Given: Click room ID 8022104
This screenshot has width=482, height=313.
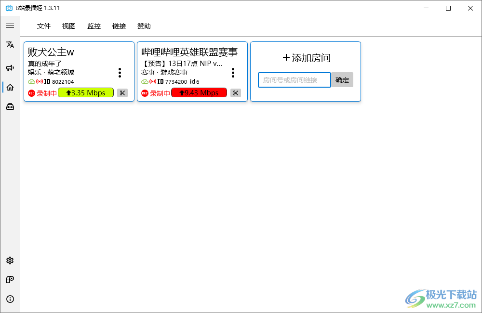Looking at the screenshot, I should pyautogui.click(x=63, y=82).
